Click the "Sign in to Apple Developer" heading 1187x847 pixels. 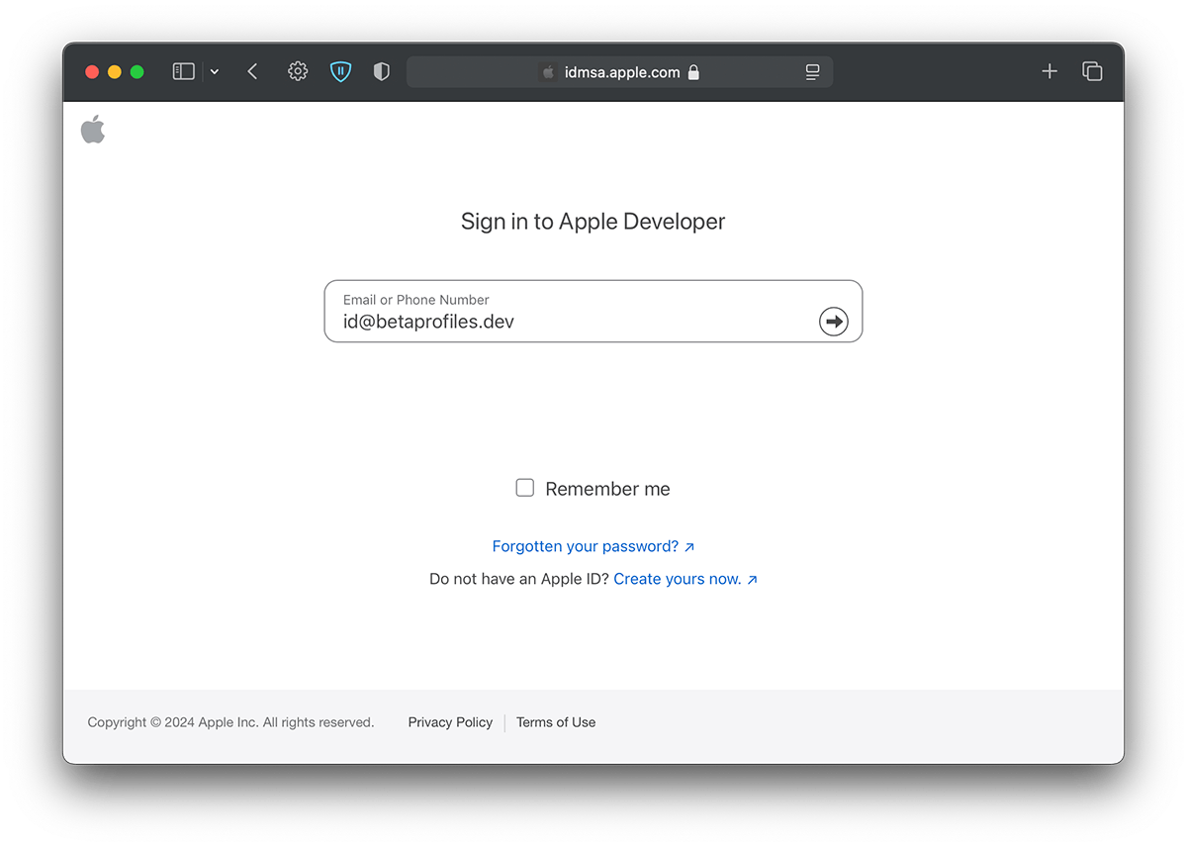(x=593, y=222)
